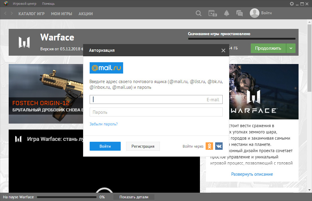Click the user avatar icon
Screen dimensions: 312x201
[255, 13]
